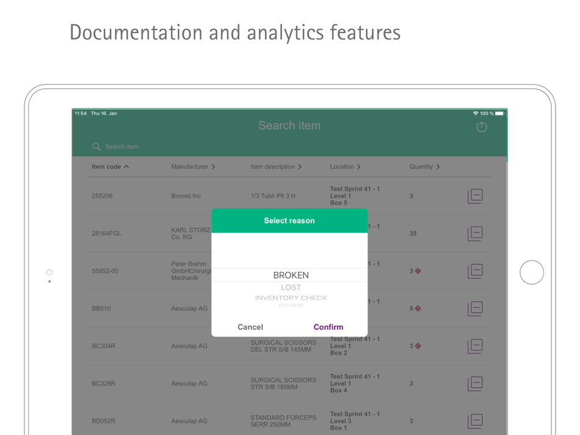Open the sync icon in the top right corner
Screen dimensions: 580x435
[x=481, y=126]
